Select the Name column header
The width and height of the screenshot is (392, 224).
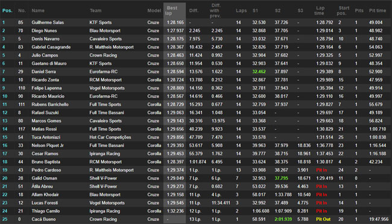38,10
